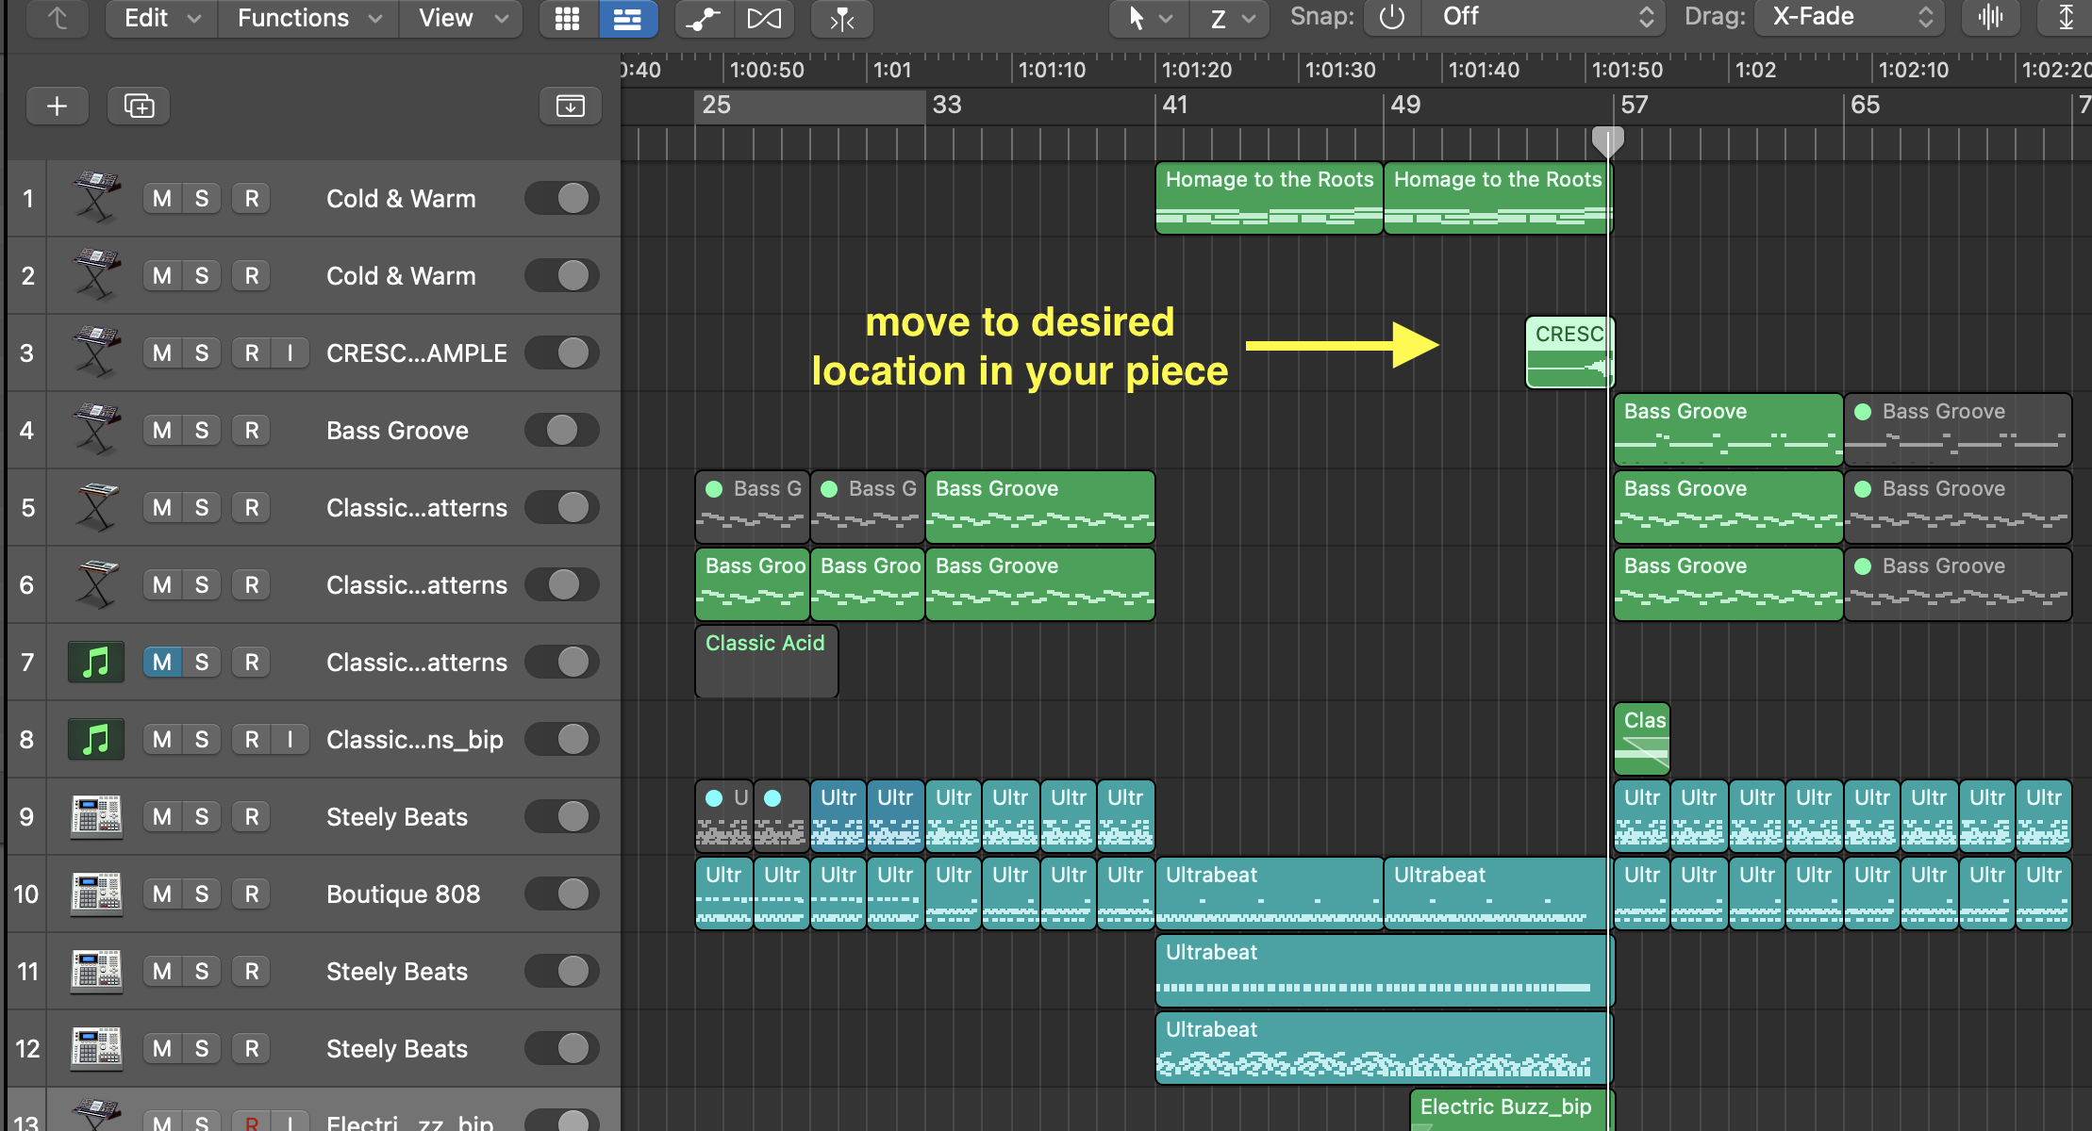Open the waveform zoom icon
Image resolution: width=2092 pixels, height=1131 pixels.
pos(1991,17)
